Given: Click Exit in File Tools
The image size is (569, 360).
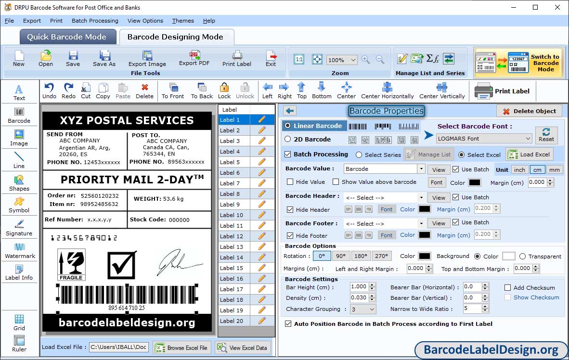Looking at the screenshot, I should 271,59.
